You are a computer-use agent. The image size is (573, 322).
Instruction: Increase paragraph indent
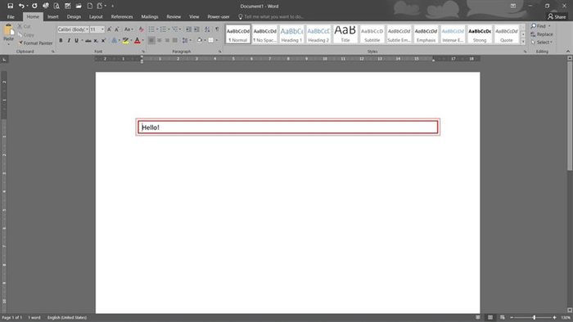coord(196,29)
